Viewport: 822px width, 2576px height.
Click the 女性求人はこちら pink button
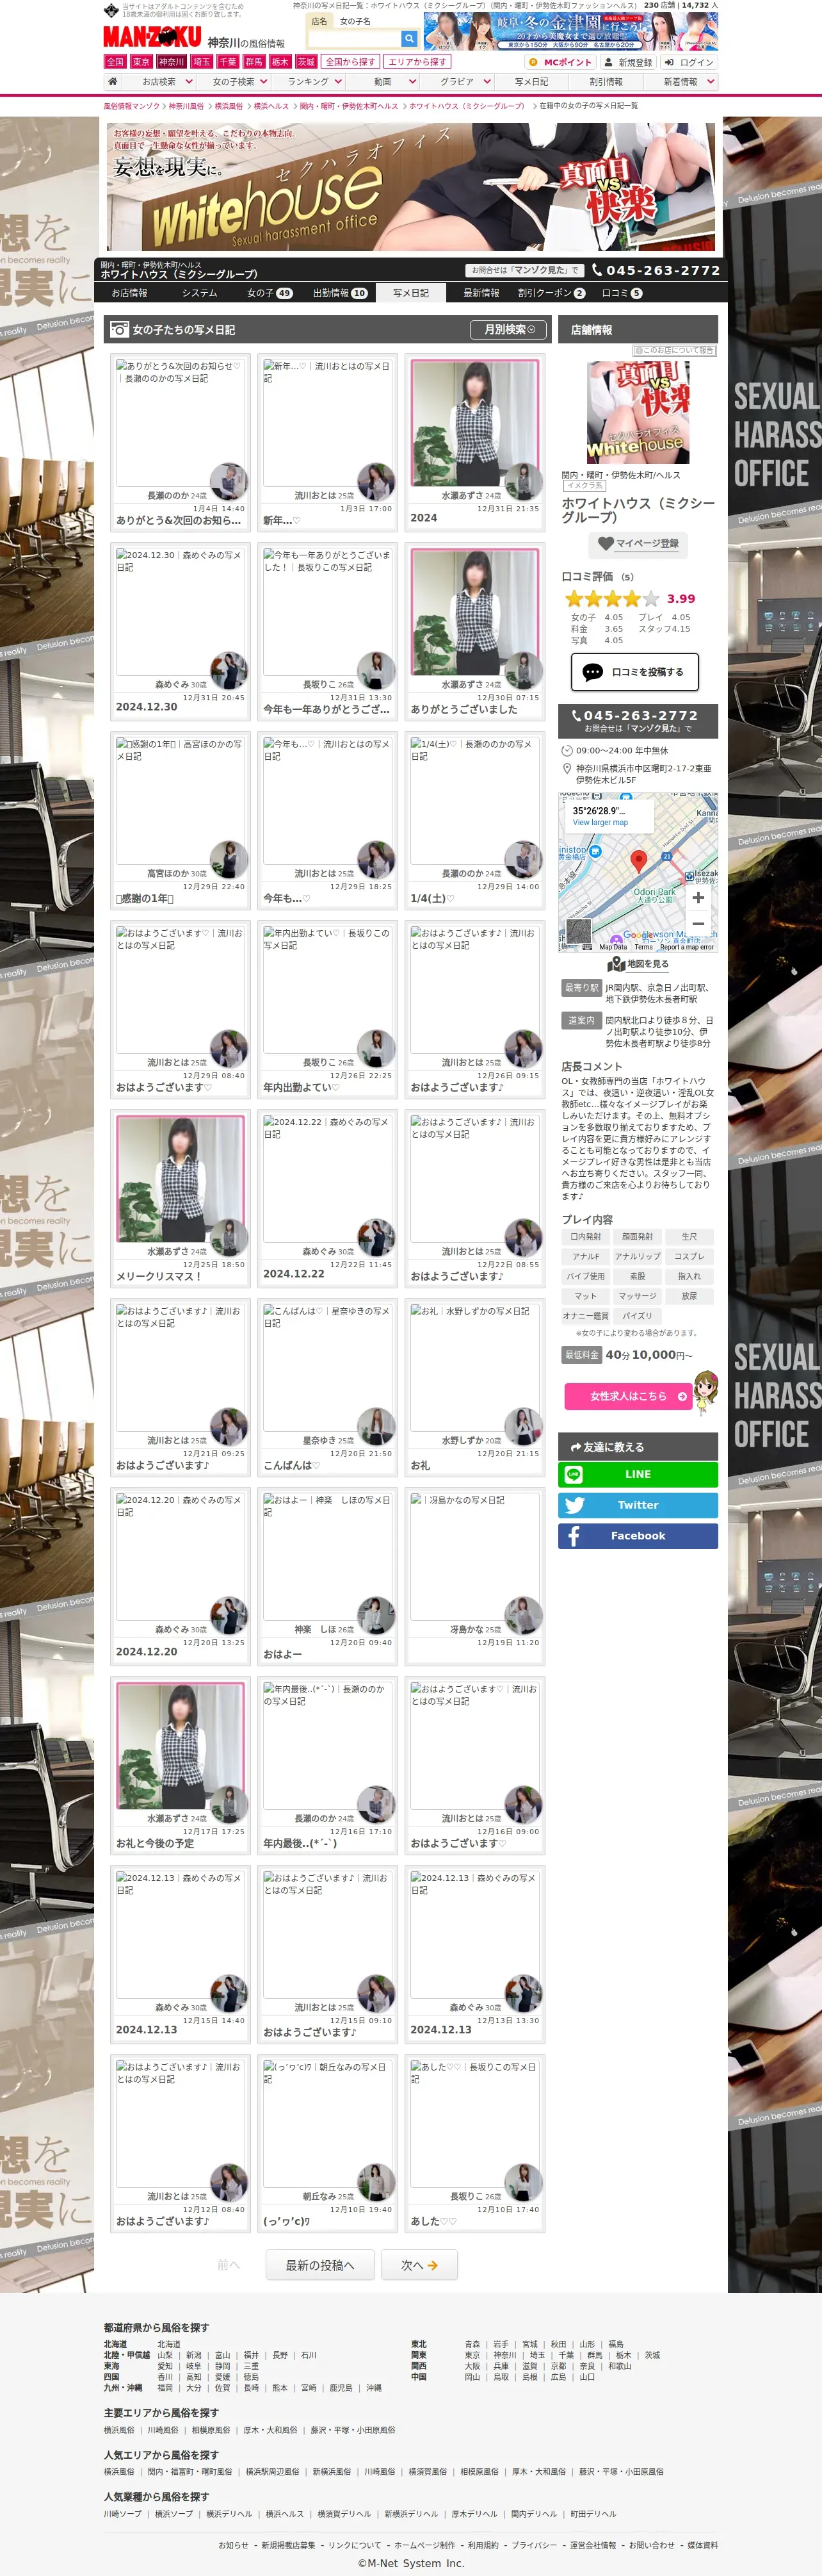click(628, 1396)
